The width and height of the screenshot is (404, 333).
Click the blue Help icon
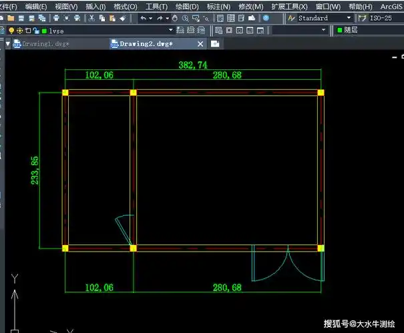click(266, 18)
